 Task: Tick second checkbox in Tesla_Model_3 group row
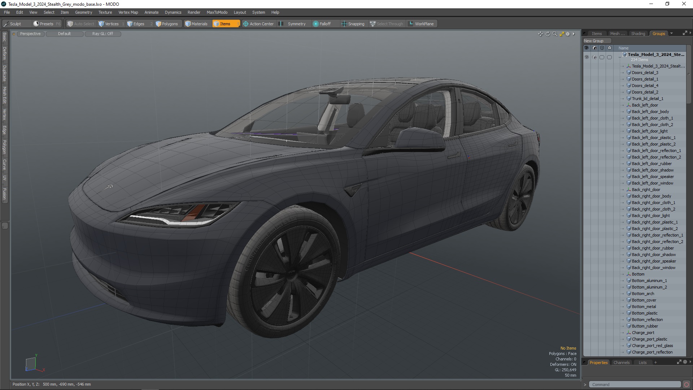[x=610, y=57]
